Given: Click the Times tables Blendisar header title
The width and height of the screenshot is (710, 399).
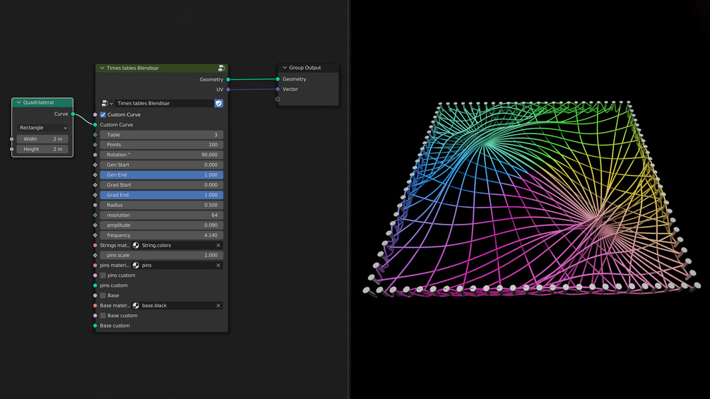Looking at the screenshot, I should [x=133, y=68].
